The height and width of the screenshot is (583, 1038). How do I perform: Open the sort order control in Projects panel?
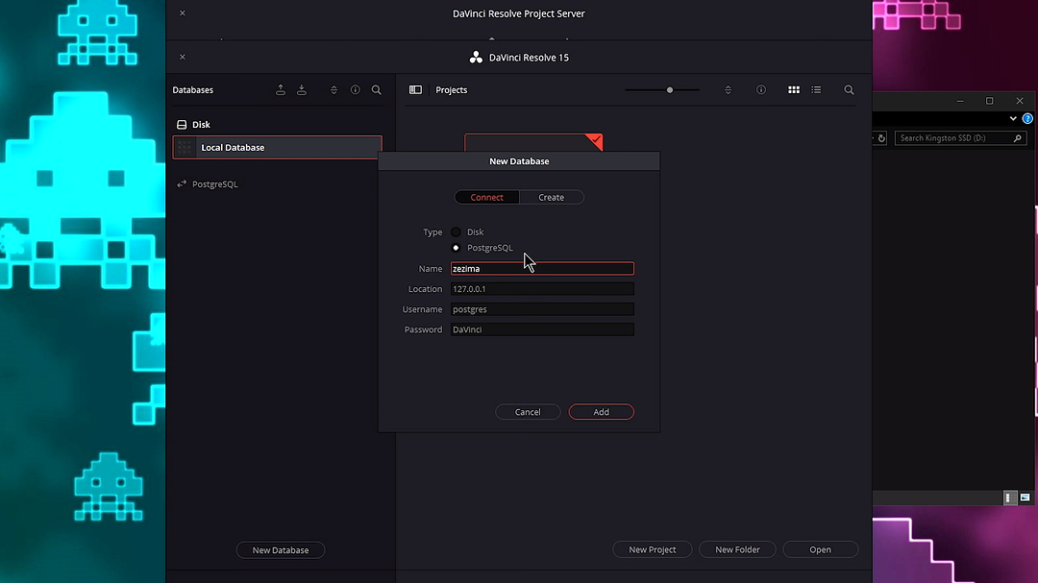click(728, 90)
